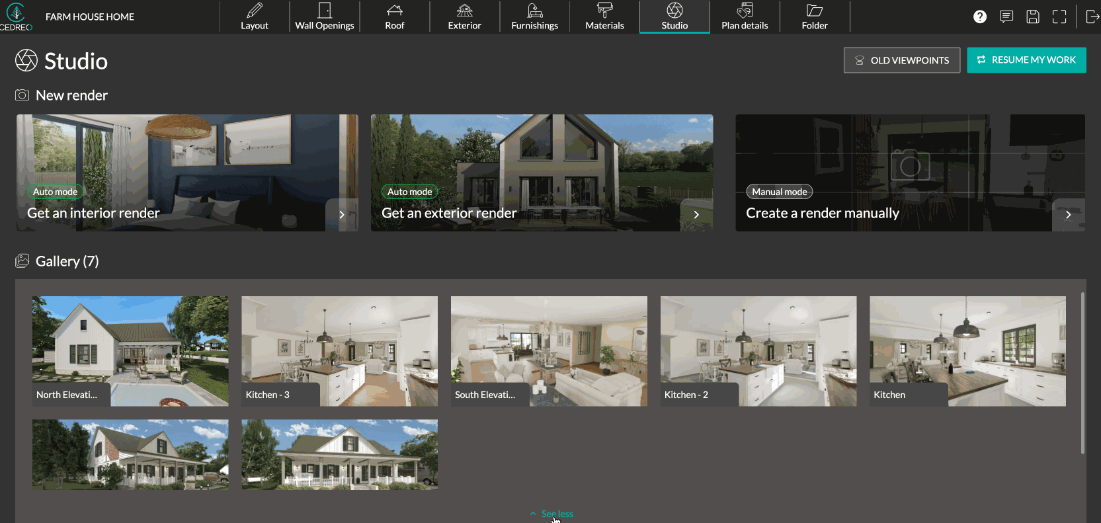Click the Gallery (7) heading text
1101x523 pixels.
click(67, 261)
